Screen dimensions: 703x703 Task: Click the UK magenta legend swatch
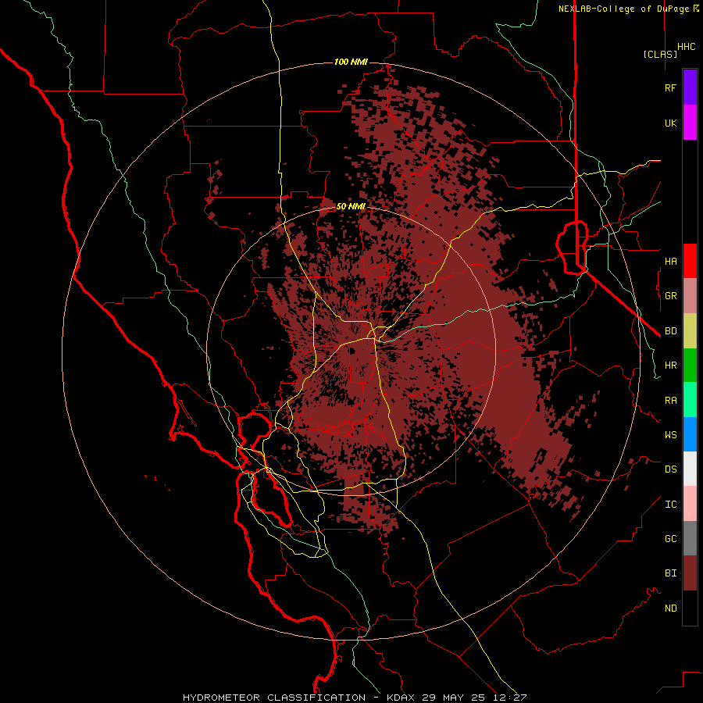click(690, 123)
